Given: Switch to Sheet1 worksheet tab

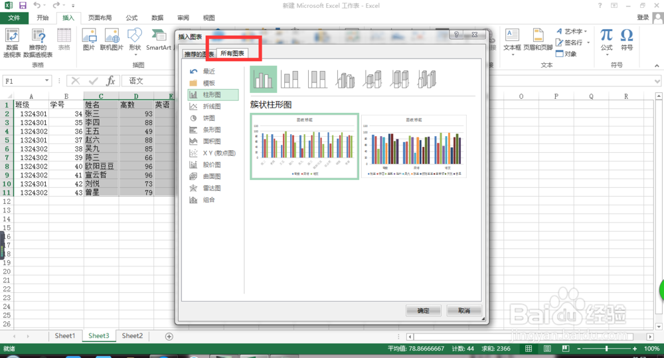Looking at the screenshot, I should [65, 336].
